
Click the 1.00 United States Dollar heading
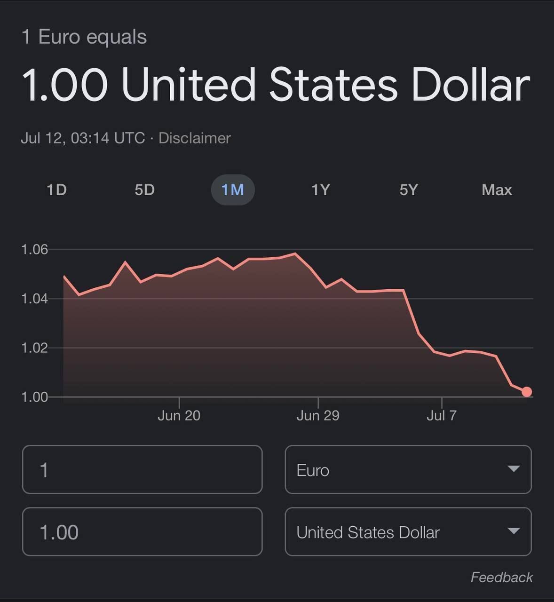click(x=276, y=85)
